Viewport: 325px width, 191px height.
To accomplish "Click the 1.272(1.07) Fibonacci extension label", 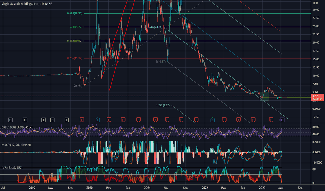I will pyautogui.click(x=163, y=105).
